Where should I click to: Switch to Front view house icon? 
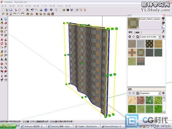11,14
